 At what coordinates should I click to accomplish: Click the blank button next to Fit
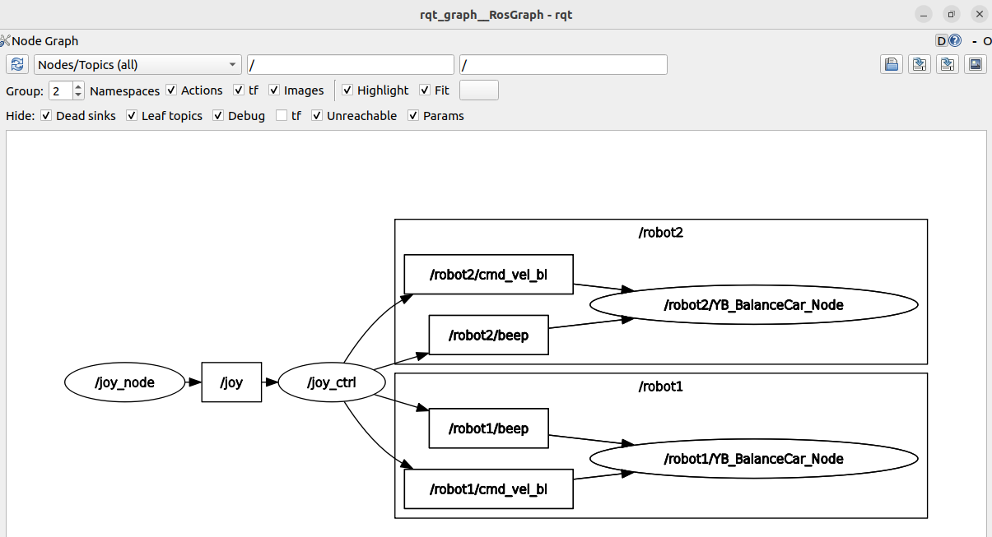click(x=478, y=90)
